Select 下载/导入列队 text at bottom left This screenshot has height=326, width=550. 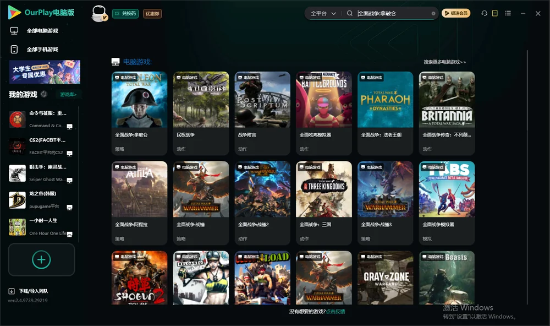pos(34,291)
